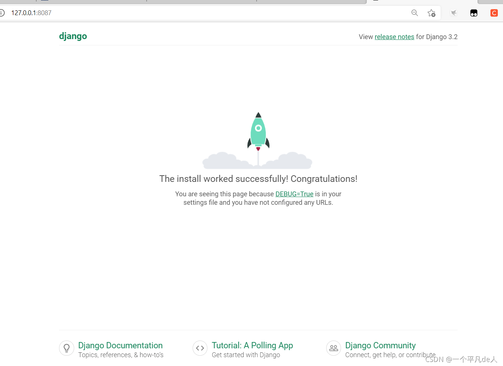Image resolution: width=503 pixels, height=366 pixels.
Task: Click the rocket illustration
Action: pyautogui.click(x=258, y=140)
